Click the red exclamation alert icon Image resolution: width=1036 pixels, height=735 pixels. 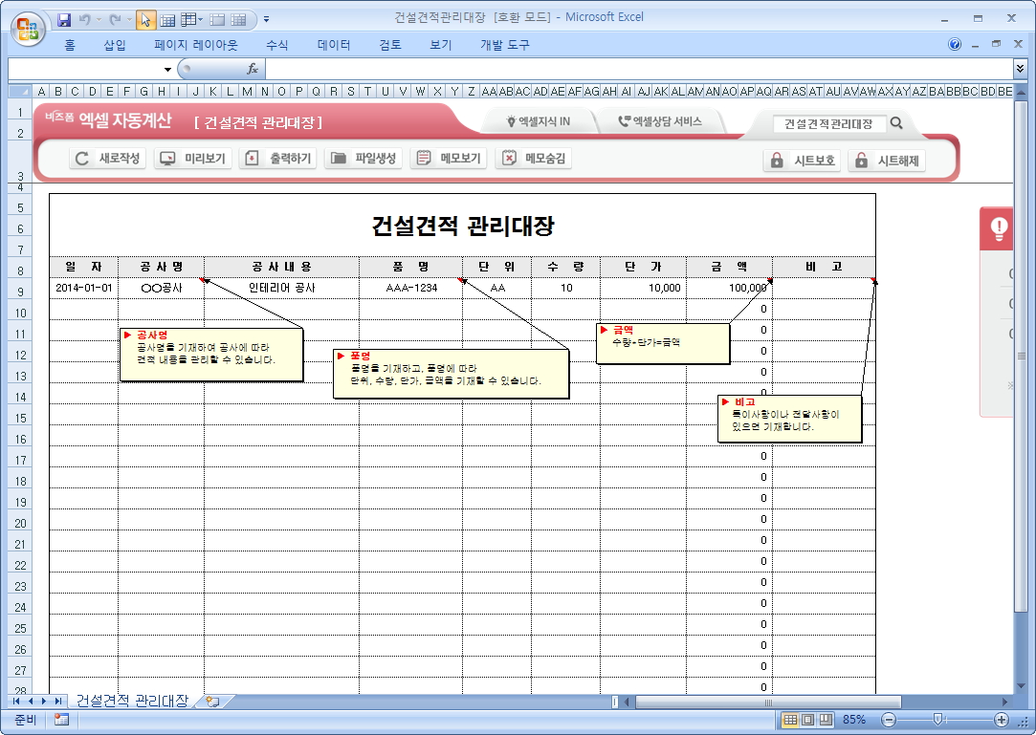coord(999,228)
